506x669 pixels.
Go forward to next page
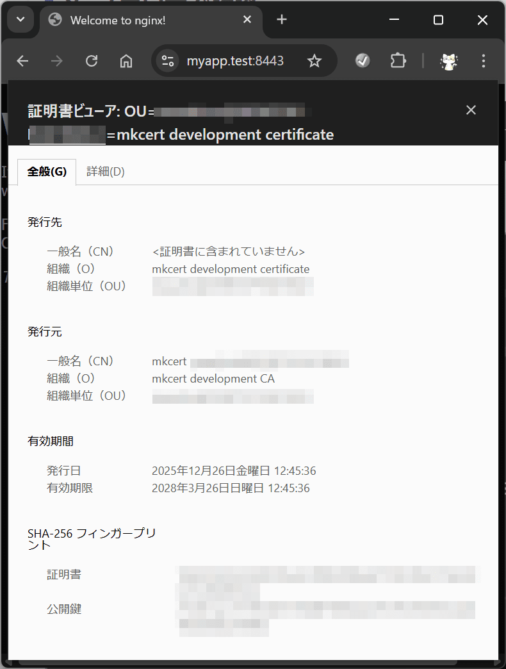tap(56, 61)
